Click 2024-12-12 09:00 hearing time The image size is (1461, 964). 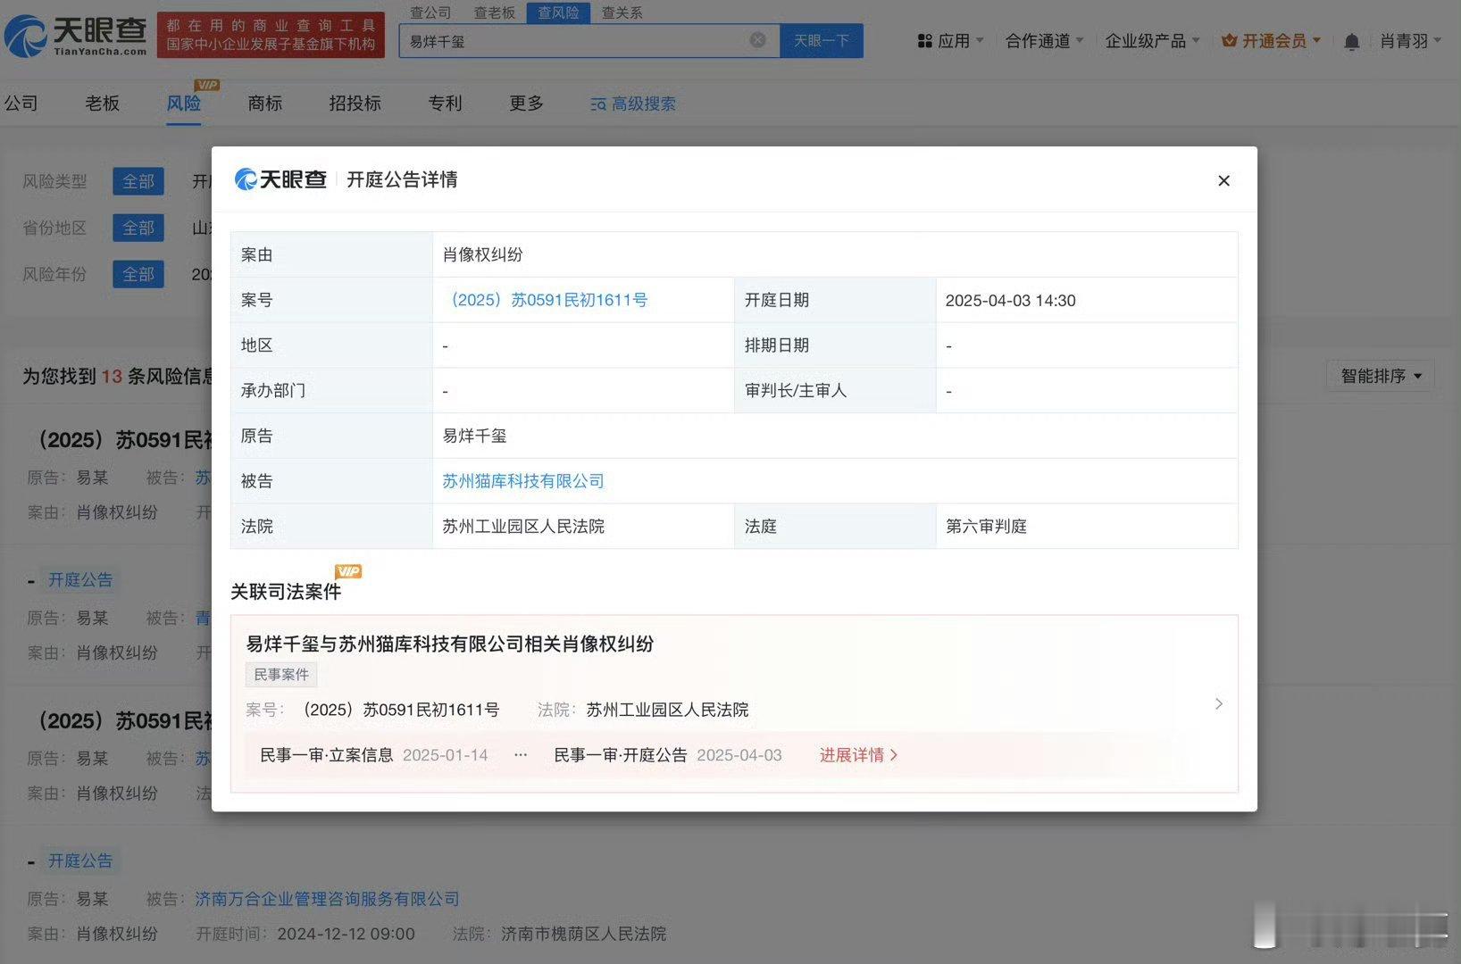346,934
